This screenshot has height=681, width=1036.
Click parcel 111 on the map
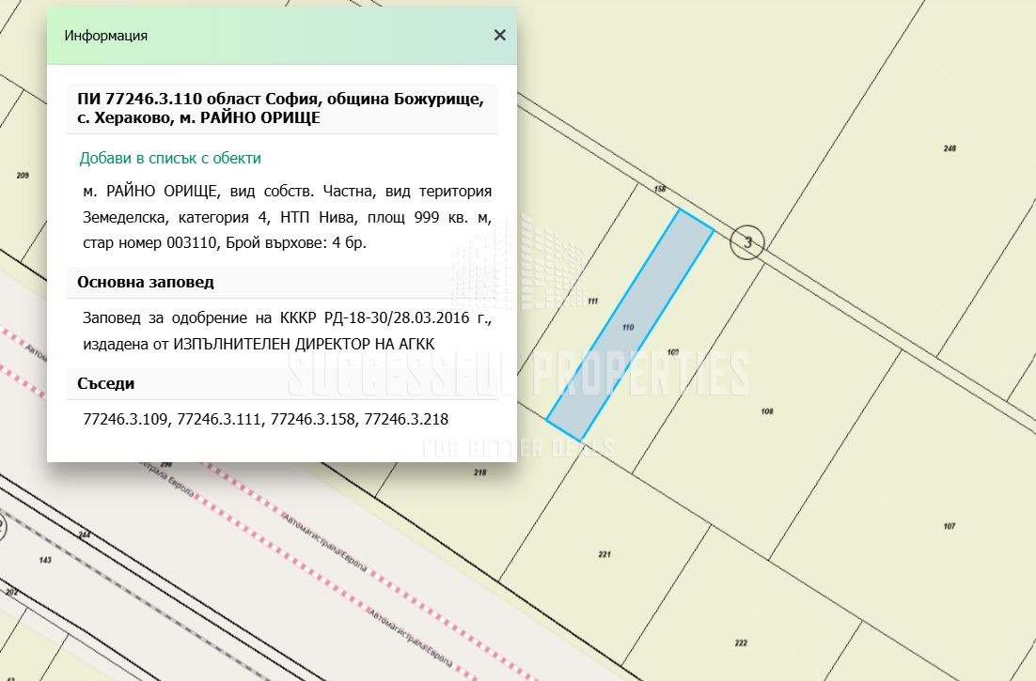tap(592, 302)
